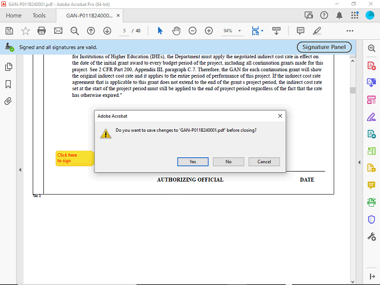
Task: Click the vertical scrollbar thumb
Action: tap(353, 90)
